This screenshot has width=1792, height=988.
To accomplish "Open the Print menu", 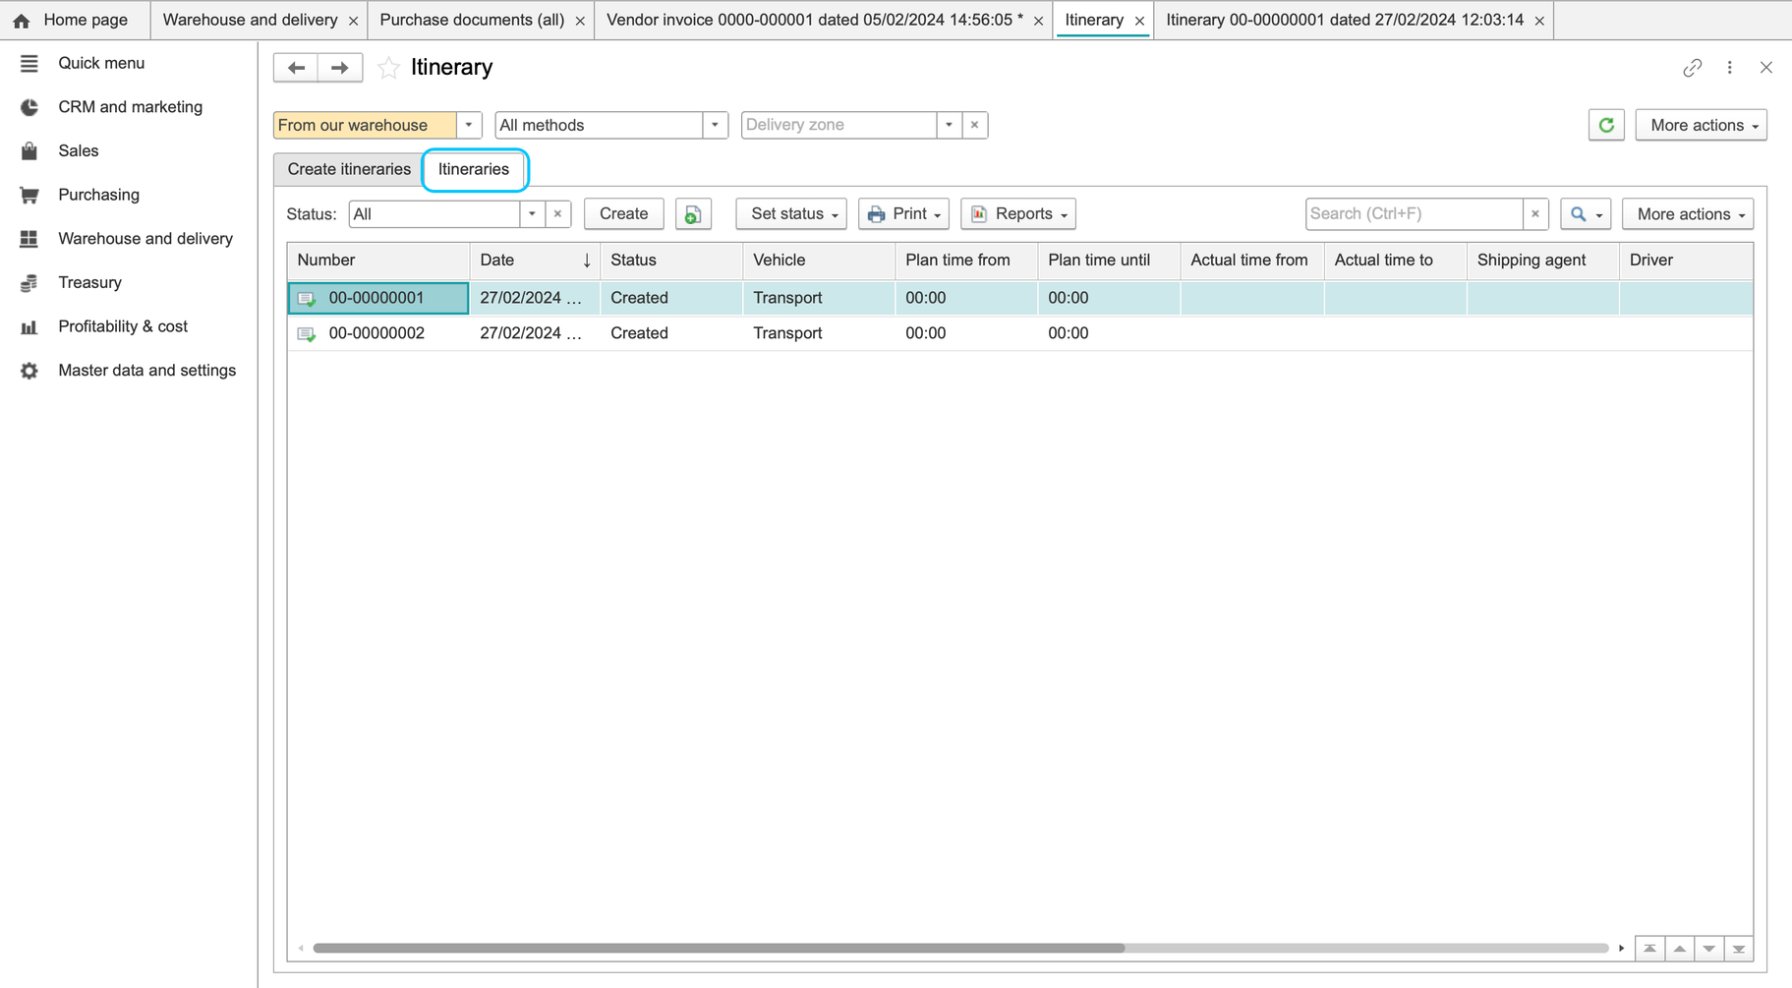I will coord(903,214).
